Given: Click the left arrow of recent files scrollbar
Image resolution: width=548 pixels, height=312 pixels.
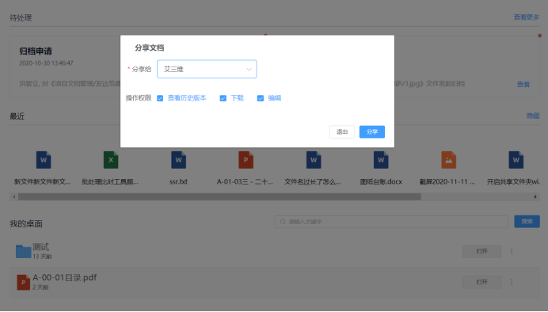Looking at the screenshot, I should pyautogui.click(x=14, y=196).
